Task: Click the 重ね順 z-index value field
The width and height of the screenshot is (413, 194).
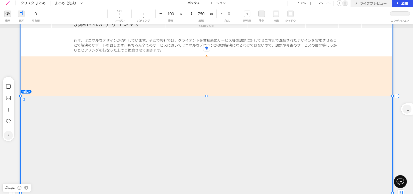Action: pos(36,14)
